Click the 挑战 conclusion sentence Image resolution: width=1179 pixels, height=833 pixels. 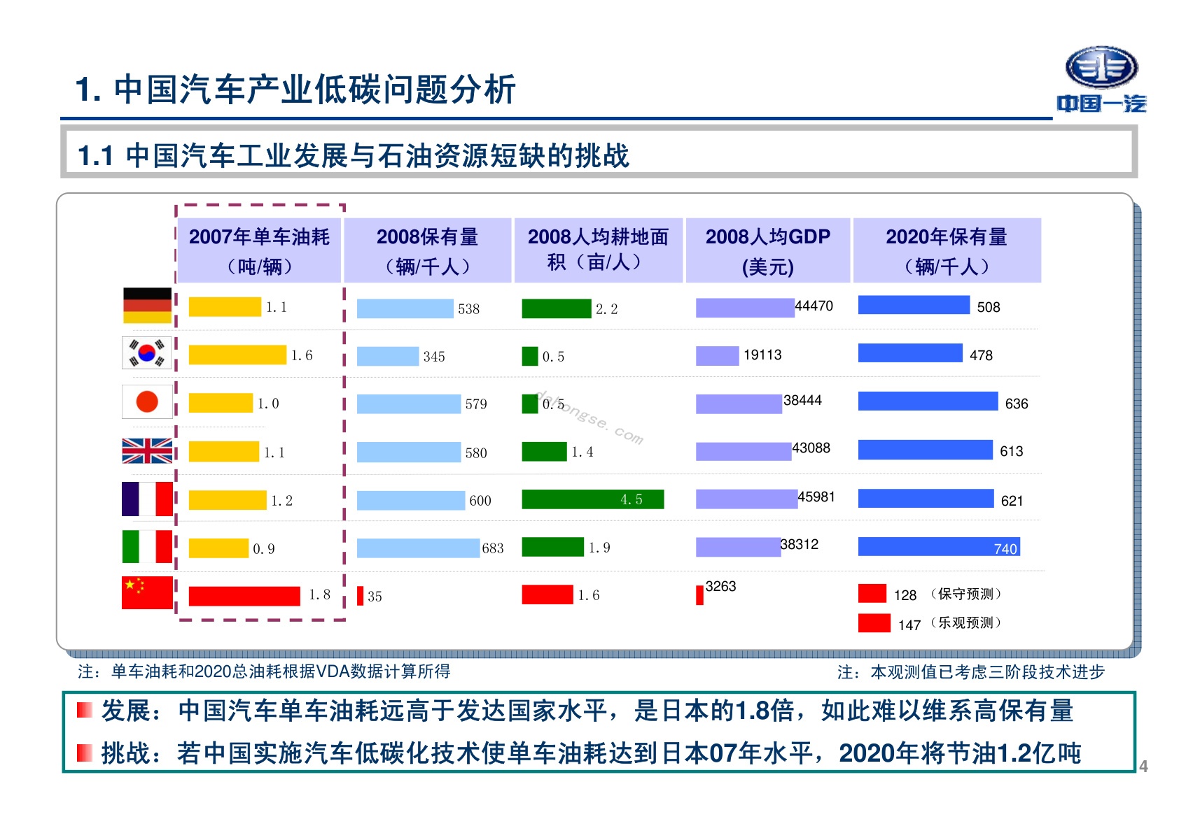click(592, 753)
